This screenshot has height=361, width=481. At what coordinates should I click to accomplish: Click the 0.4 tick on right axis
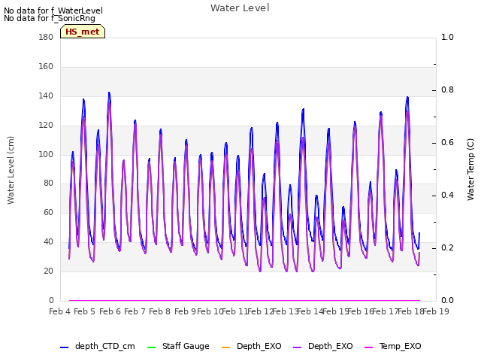(x=447, y=196)
